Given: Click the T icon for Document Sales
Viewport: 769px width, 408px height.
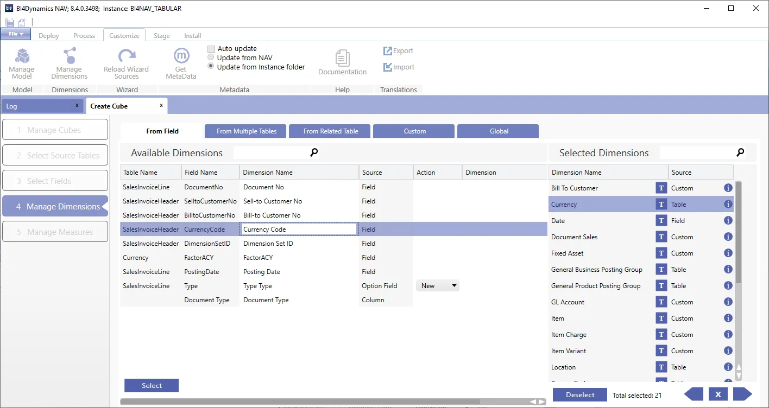Looking at the screenshot, I should pyautogui.click(x=661, y=237).
